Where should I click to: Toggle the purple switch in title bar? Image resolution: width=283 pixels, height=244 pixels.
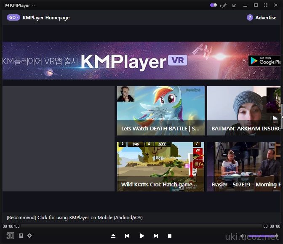click(214, 5)
